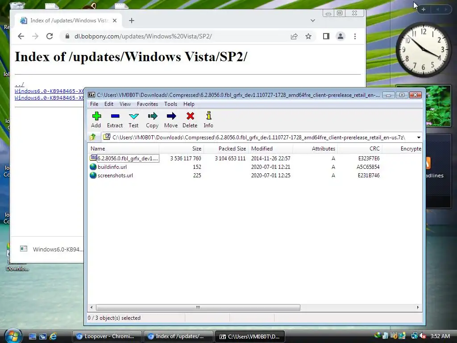
Task: Click the muted volume tray icon
Action: [x=423, y=336]
